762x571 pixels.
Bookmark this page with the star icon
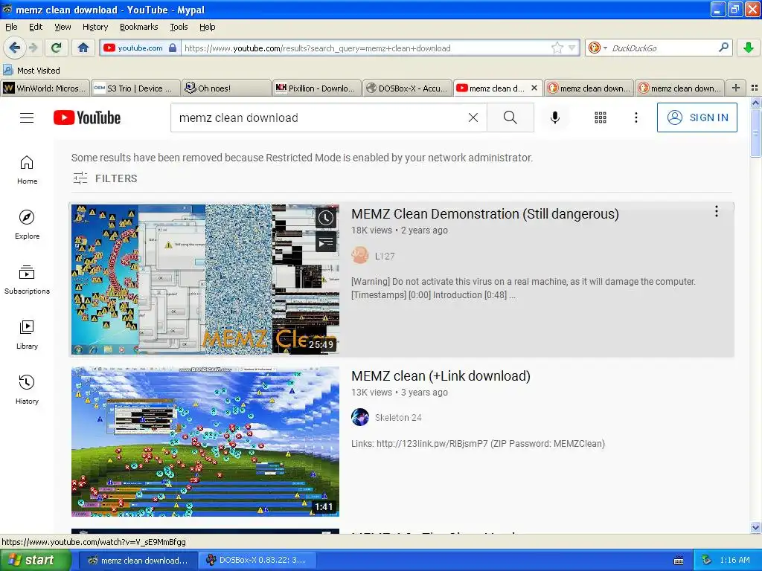tap(557, 48)
